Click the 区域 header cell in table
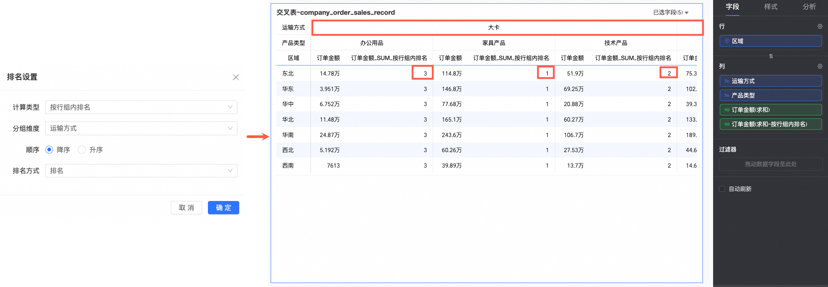Screen dimensions: 828x287 [x=293, y=58]
